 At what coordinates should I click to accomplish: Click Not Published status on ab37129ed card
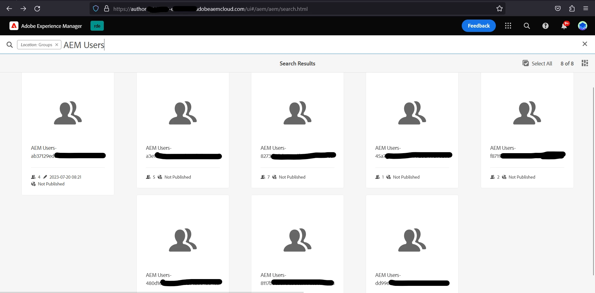point(51,184)
